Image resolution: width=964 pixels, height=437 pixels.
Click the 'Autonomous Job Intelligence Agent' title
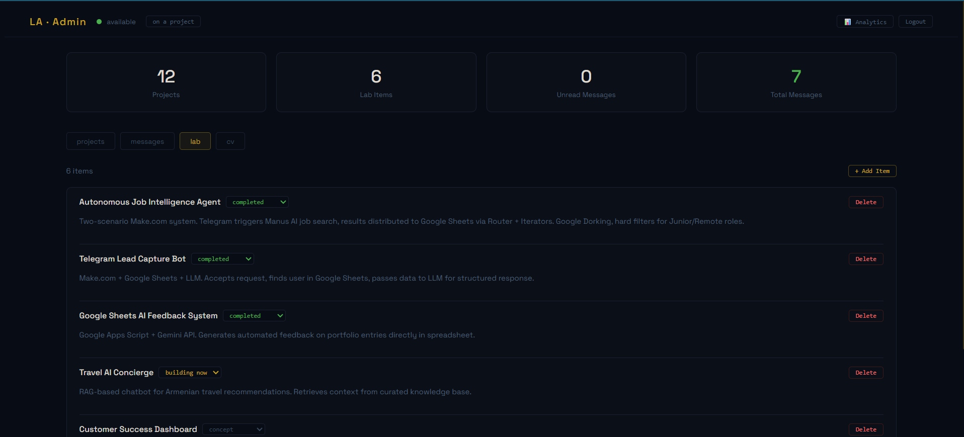tap(149, 202)
